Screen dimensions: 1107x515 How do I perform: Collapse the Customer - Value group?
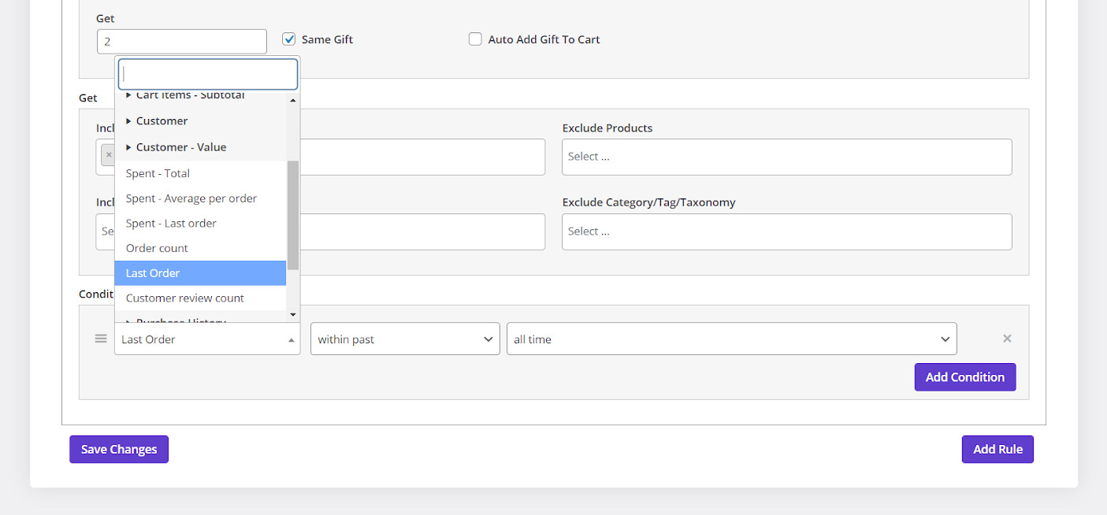point(180,147)
